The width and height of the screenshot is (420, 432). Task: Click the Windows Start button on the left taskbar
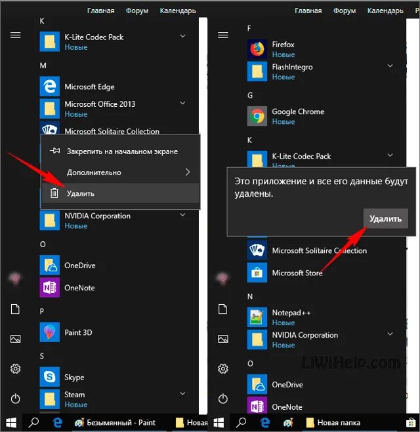point(11,423)
